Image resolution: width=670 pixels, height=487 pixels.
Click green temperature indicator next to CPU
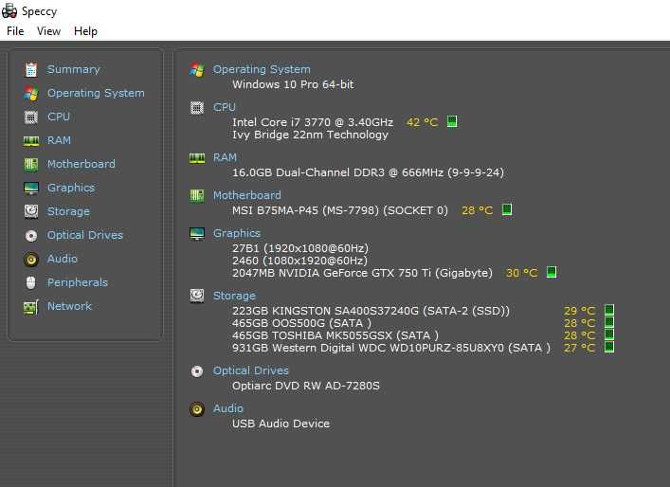[452, 121]
